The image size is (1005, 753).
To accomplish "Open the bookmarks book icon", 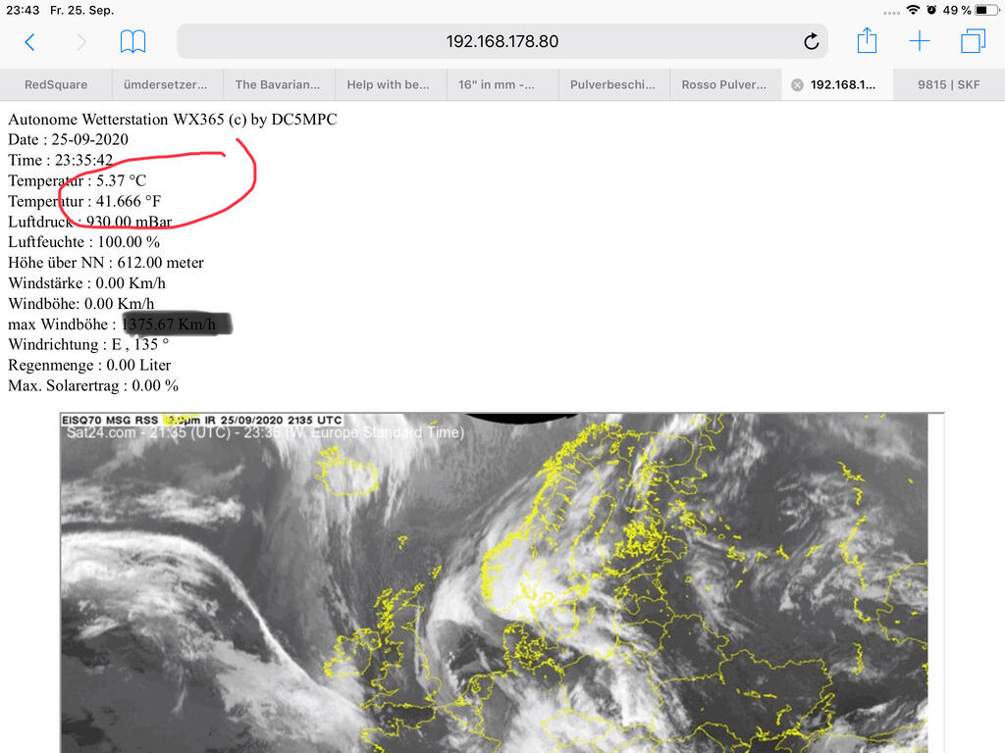I will pyautogui.click(x=132, y=41).
